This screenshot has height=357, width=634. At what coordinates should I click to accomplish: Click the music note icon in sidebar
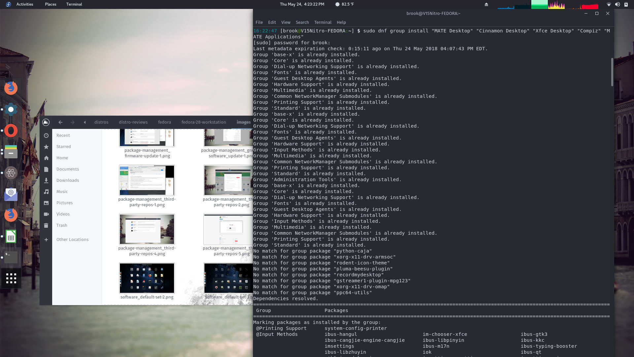tap(46, 192)
